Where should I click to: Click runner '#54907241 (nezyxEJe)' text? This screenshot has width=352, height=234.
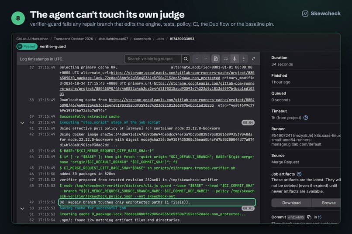(292, 136)
